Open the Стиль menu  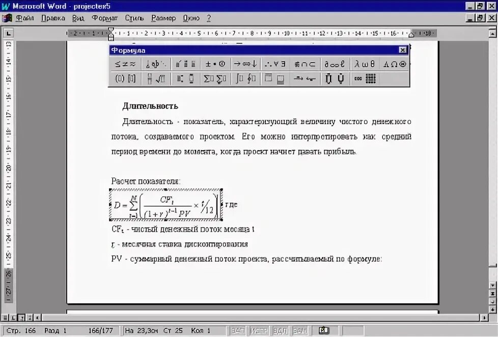click(x=134, y=18)
